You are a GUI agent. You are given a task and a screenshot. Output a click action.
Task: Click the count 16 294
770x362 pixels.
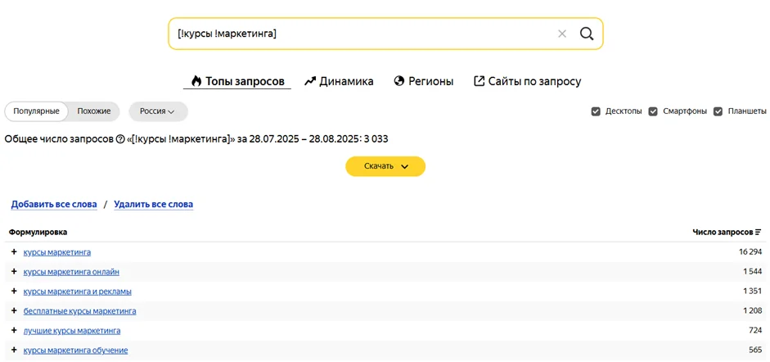point(750,252)
